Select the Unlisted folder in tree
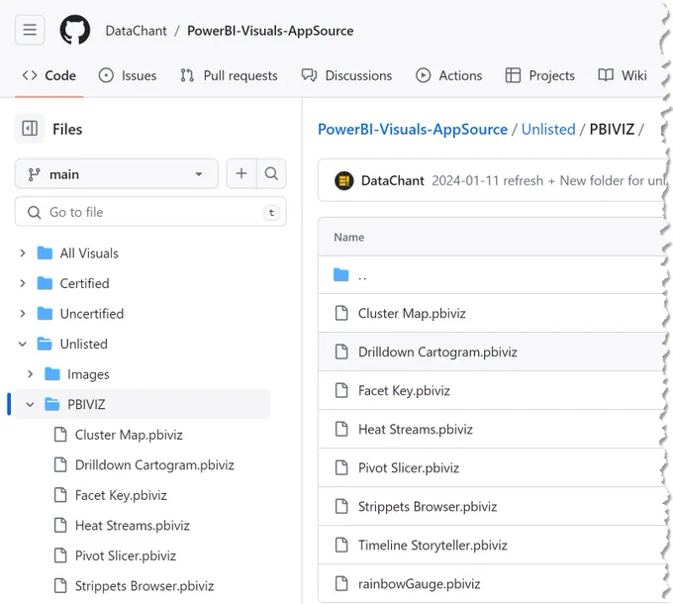The image size is (673, 604). (x=84, y=344)
